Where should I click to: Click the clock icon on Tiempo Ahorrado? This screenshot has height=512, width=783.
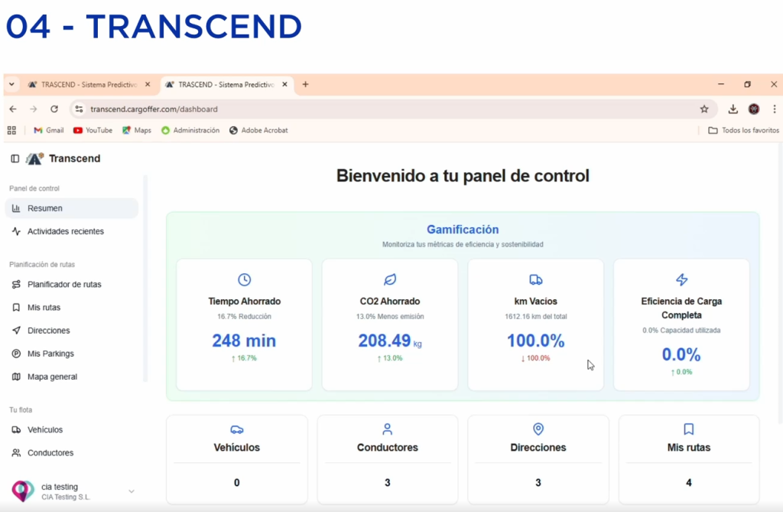pos(244,280)
